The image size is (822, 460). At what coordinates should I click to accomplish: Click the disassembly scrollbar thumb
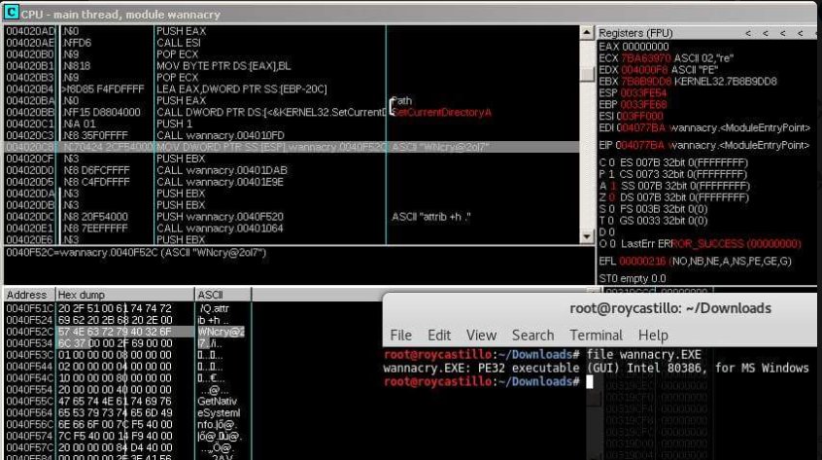[x=587, y=74]
